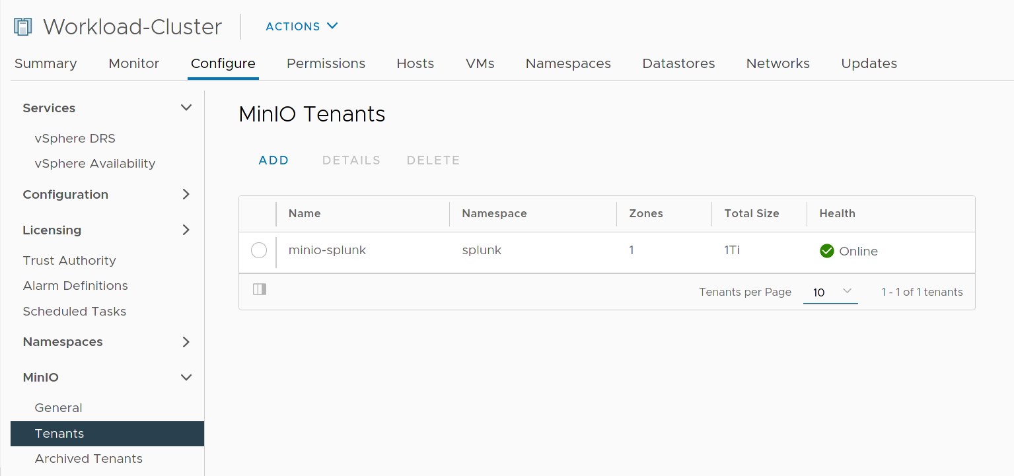This screenshot has height=476, width=1014.
Task: Click the green Online health status icon
Action: point(827,251)
